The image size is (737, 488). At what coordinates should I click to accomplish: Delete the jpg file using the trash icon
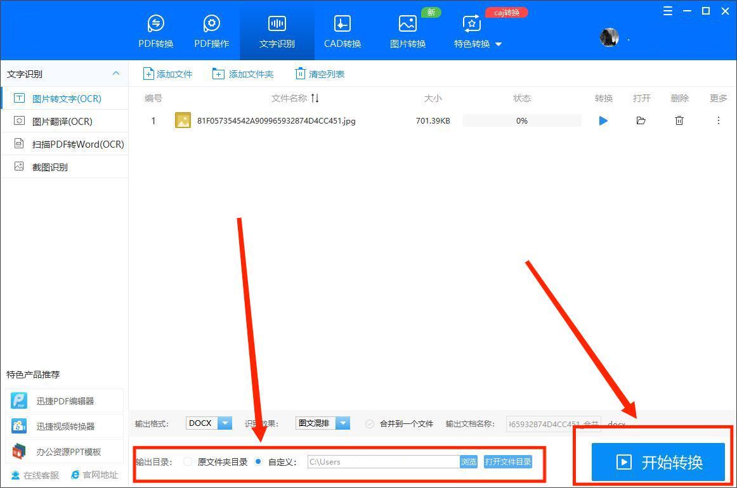[679, 120]
